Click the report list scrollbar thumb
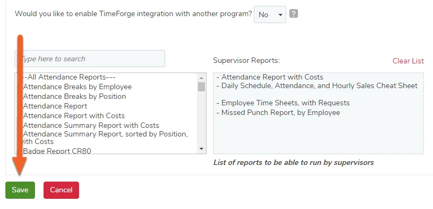This screenshot has width=433, height=209. (201, 87)
